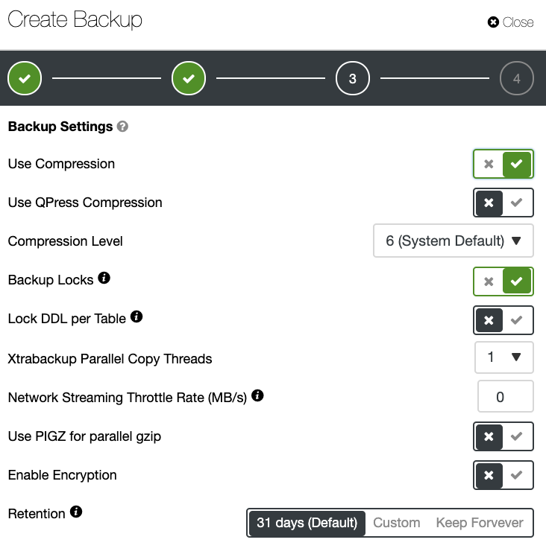Select the Custom retention option
Image resolution: width=546 pixels, height=560 pixels.
396,523
